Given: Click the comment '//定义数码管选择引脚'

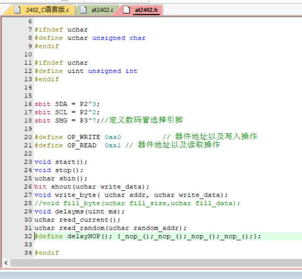Looking at the screenshot, I should 142,120.
